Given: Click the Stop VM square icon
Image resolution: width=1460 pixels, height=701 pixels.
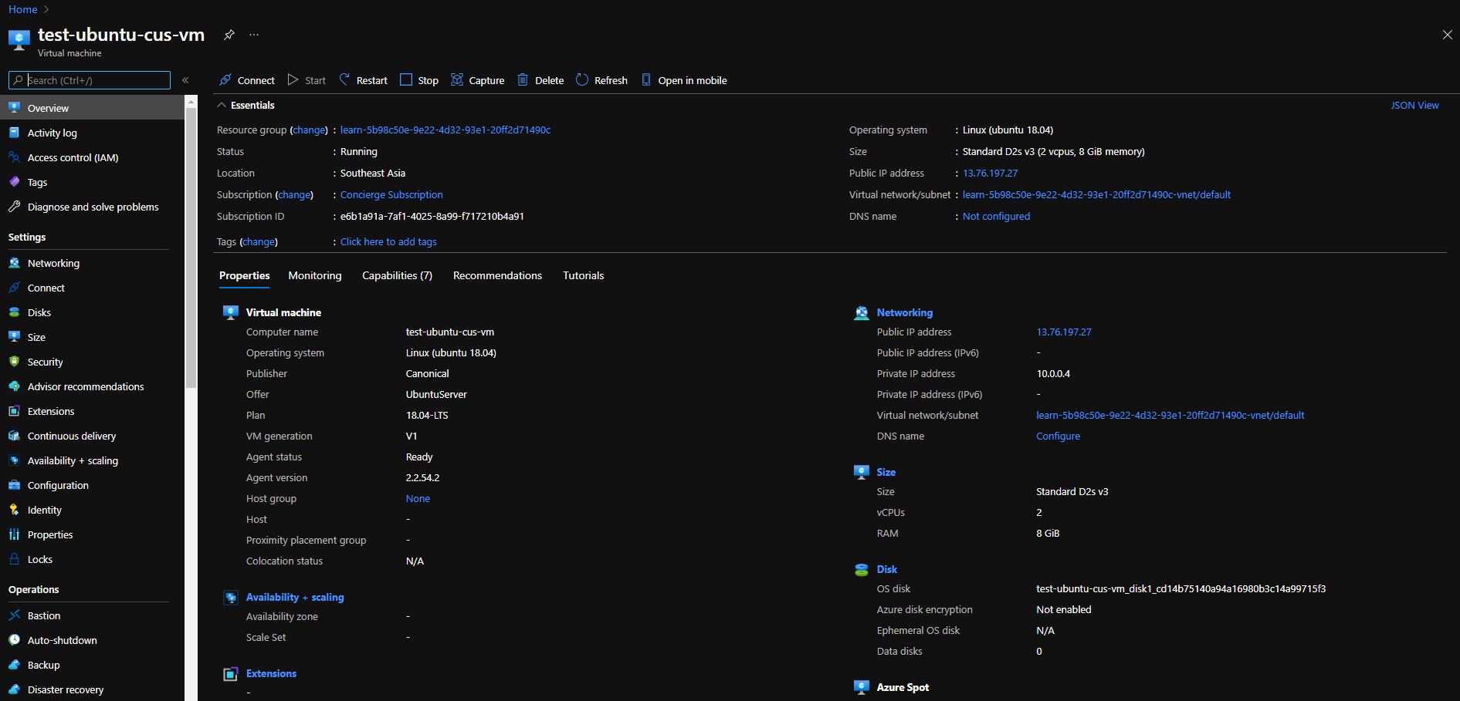Looking at the screenshot, I should click(406, 79).
